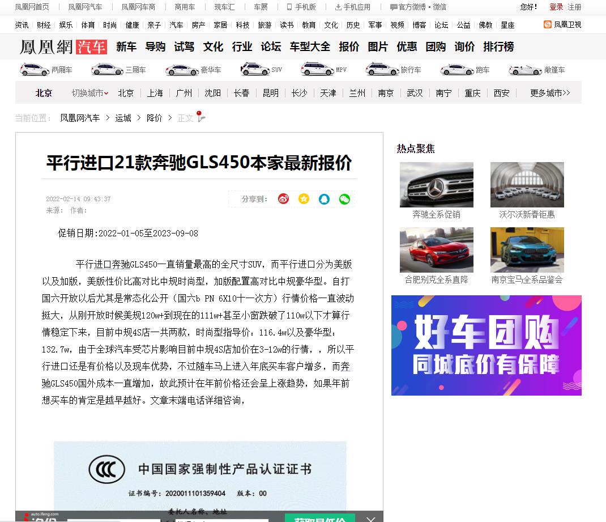Select the 跑车 car type icon
This screenshot has height=522, width=606.
(457, 70)
